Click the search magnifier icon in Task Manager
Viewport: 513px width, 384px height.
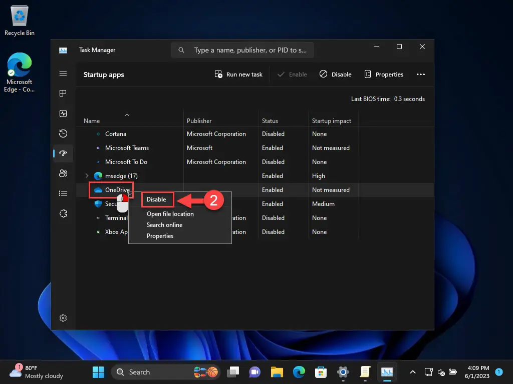[x=181, y=50]
